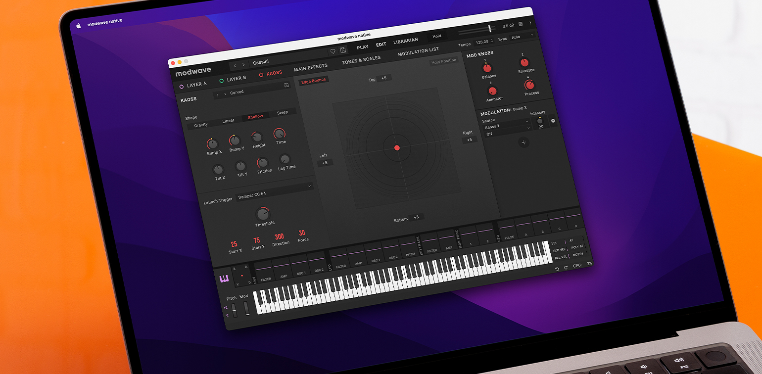The height and width of the screenshot is (374, 762).
Task: Click the red ball on Kaoss pad
Action: [x=397, y=148]
